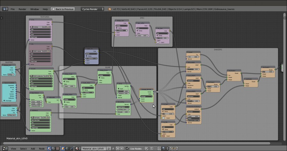Open the Info editor type selector
The width and height of the screenshot is (287, 151).
pos(5,9)
